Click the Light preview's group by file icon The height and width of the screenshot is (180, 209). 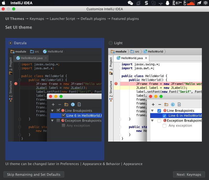tap(179, 104)
